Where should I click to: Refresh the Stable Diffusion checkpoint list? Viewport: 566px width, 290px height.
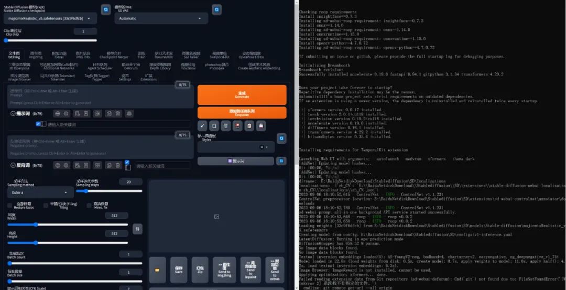point(105,9)
